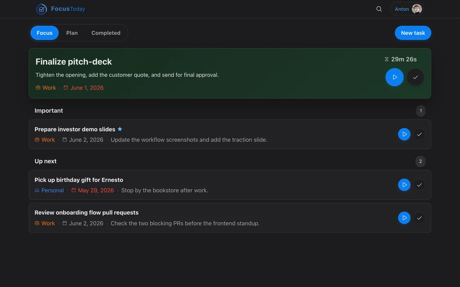This screenshot has height=287, width=460.
Task: Click Work tag on investor demo slides
Action: click(x=48, y=140)
